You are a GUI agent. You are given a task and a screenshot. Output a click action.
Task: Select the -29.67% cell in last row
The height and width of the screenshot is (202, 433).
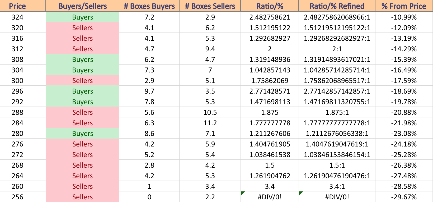[404, 197]
